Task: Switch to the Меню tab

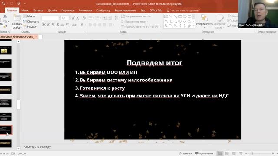Action: [25, 10]
